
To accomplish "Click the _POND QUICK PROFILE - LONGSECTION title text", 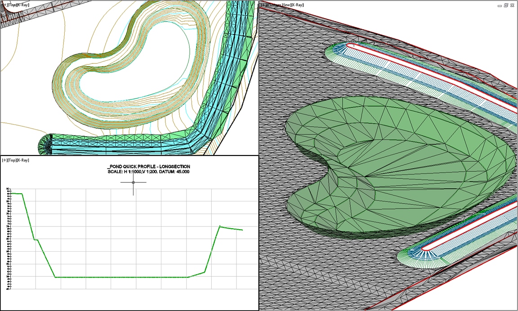I will pos(148,166).
